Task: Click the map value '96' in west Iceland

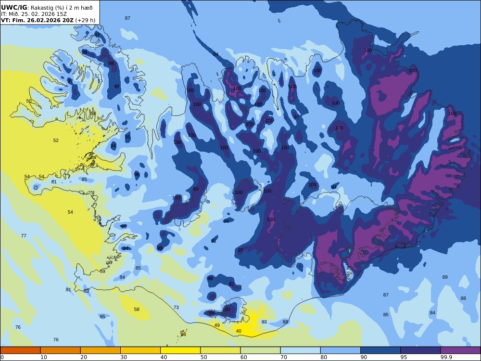Action: tap(137, 174)
